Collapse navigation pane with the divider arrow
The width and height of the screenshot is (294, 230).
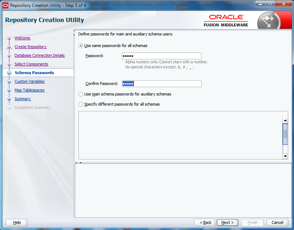pos(74,30)
